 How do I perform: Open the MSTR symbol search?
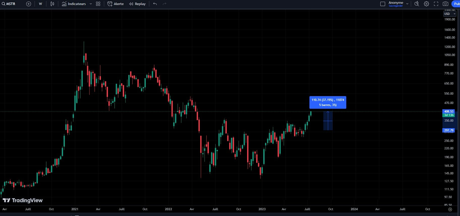coord(9,4)
